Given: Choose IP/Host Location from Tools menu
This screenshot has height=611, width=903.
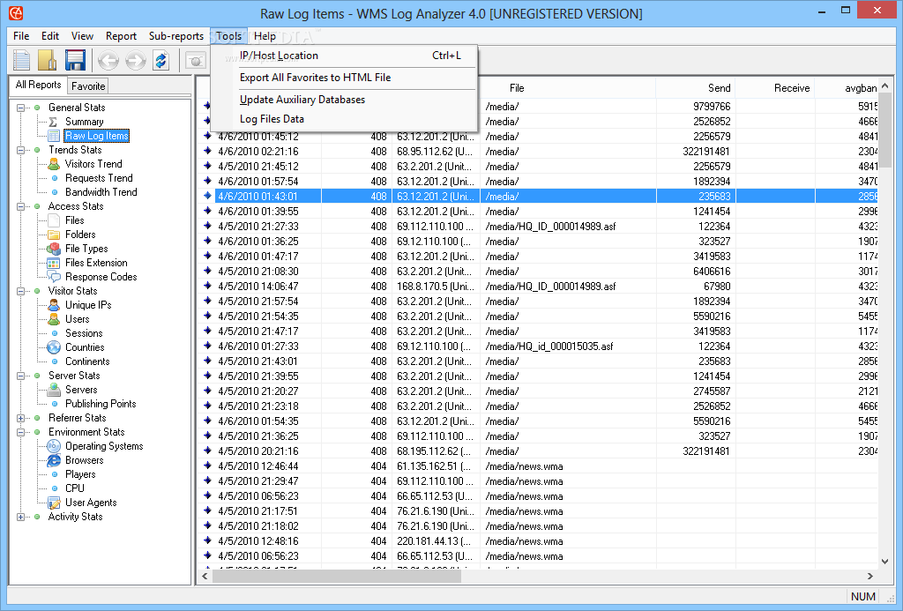Looking at the screenshot, I should pos(344,56).
